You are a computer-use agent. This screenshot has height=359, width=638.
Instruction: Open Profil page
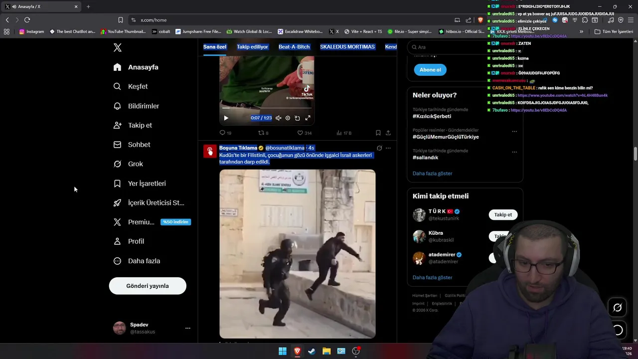(x=129, y=241)
